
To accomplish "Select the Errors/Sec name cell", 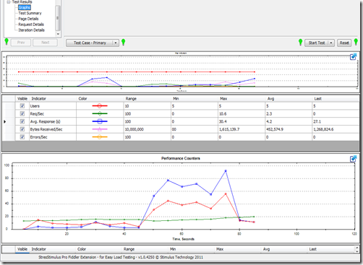I will [x=53, y=137].
